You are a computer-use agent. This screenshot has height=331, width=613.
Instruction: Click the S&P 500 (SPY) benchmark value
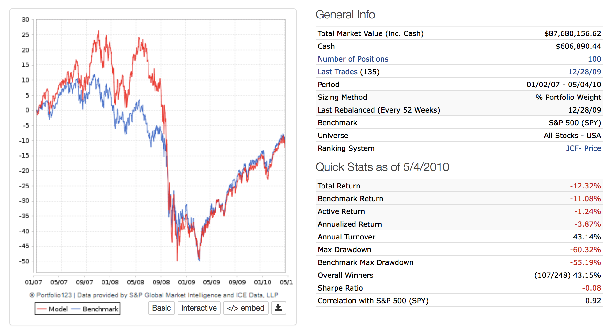(x=575, y=123)
